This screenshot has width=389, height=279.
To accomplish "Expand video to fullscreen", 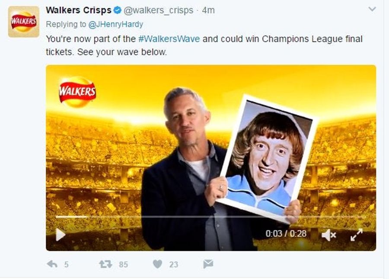I will pyautogui.click(x=357, y=235).
